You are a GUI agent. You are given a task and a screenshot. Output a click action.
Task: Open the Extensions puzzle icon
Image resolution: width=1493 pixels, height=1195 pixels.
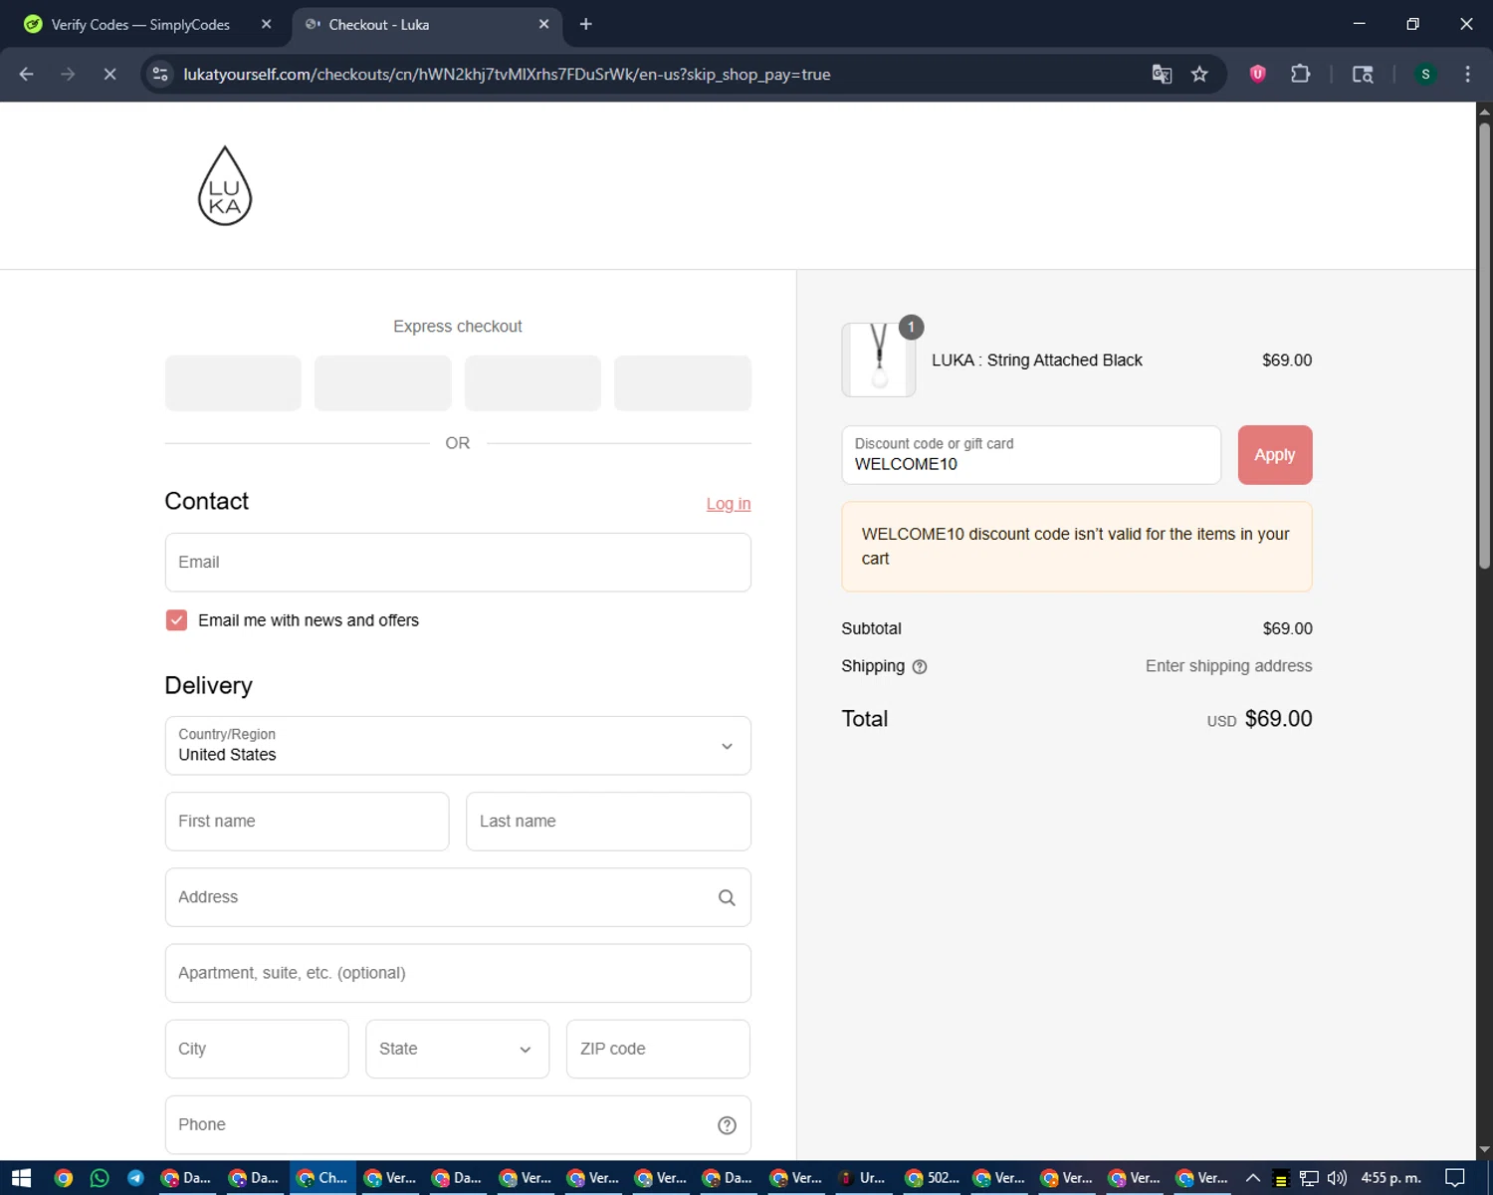(1300, 74)
